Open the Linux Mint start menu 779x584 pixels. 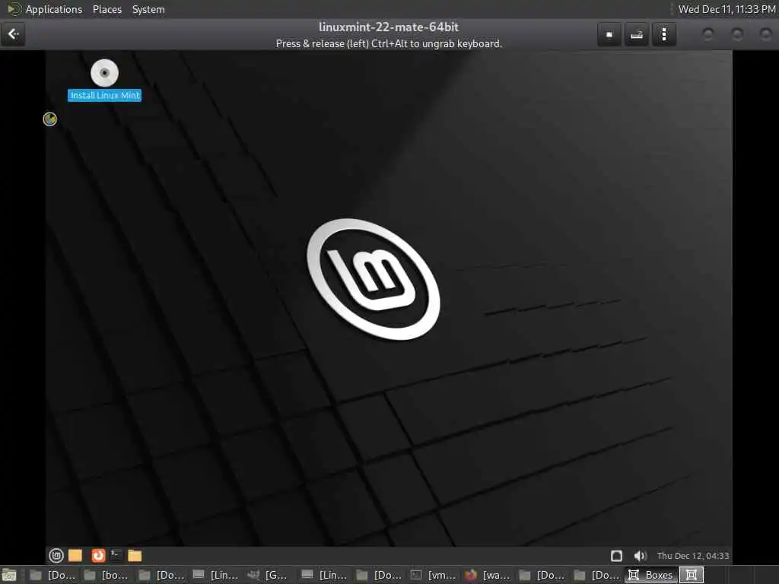tap(56, 555)
